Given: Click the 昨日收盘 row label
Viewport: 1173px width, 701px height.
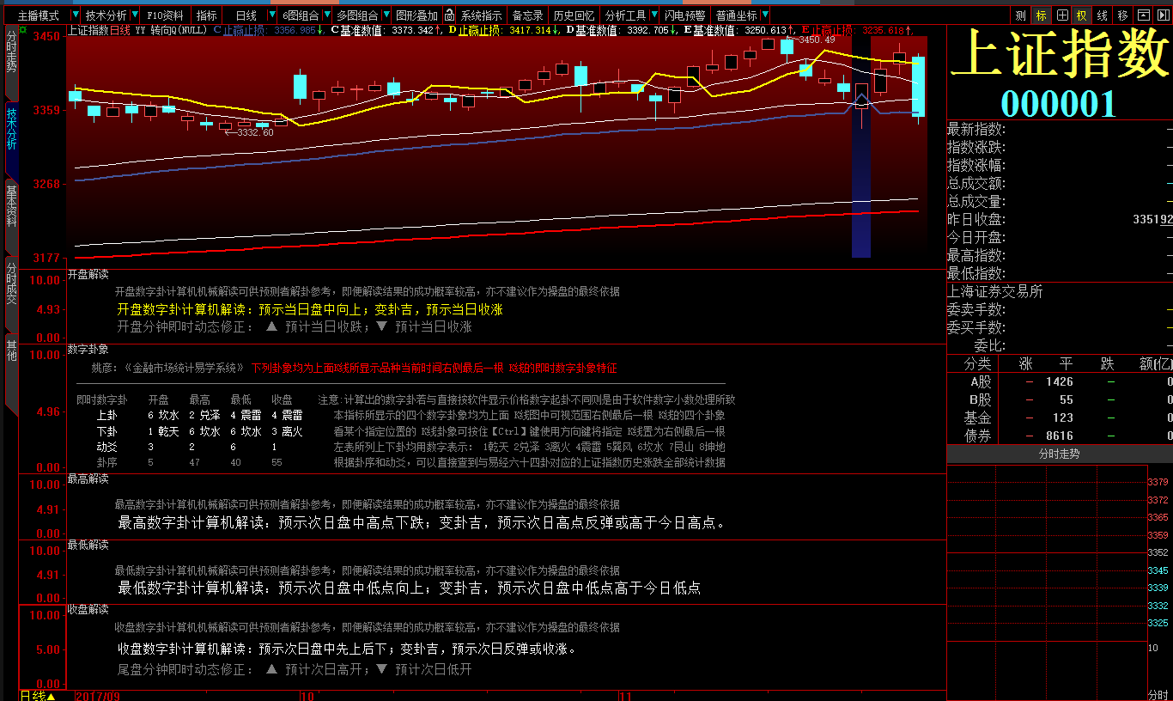Looking at the screenshot, I should click(976, 219).
